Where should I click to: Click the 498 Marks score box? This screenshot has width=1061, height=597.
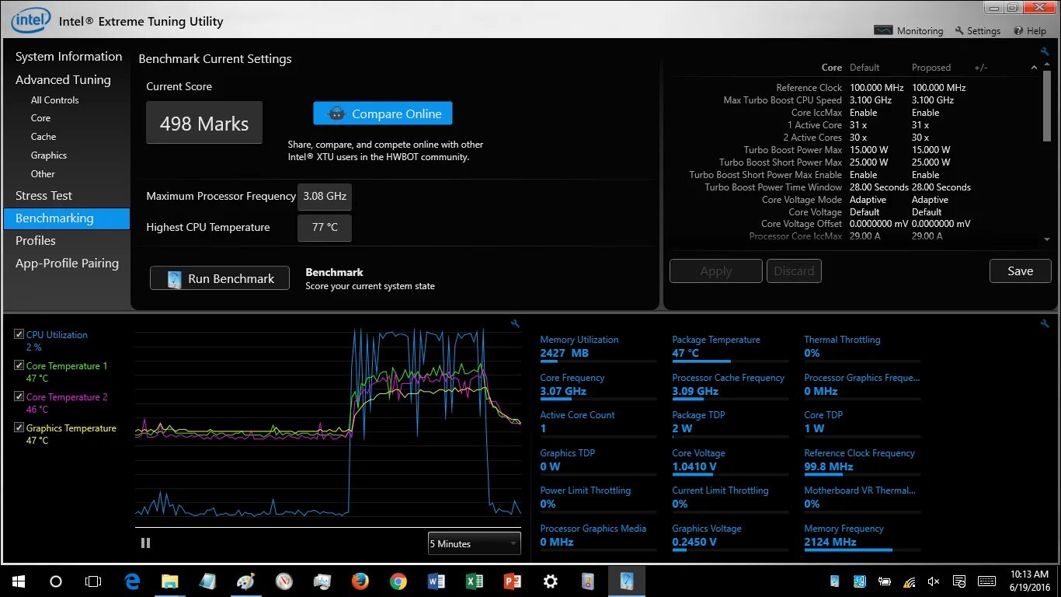tap(204, 123)
